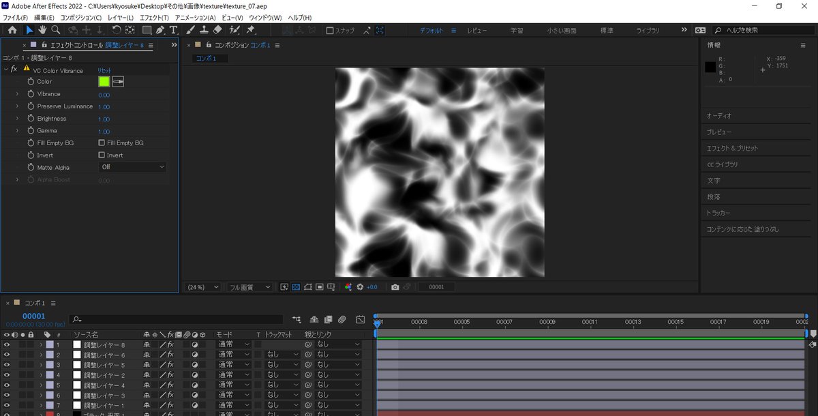The image size is (818, 416).
Task: Click the eyedropper next to Color swatch
Action: (118, 81)
